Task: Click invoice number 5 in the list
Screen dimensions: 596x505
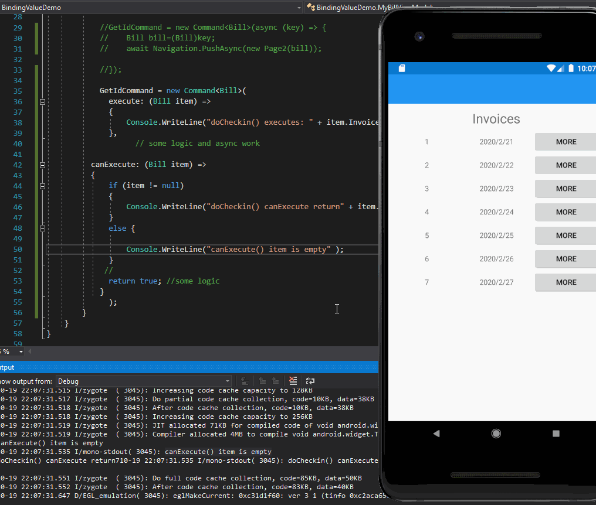Action: pos(427,236)
